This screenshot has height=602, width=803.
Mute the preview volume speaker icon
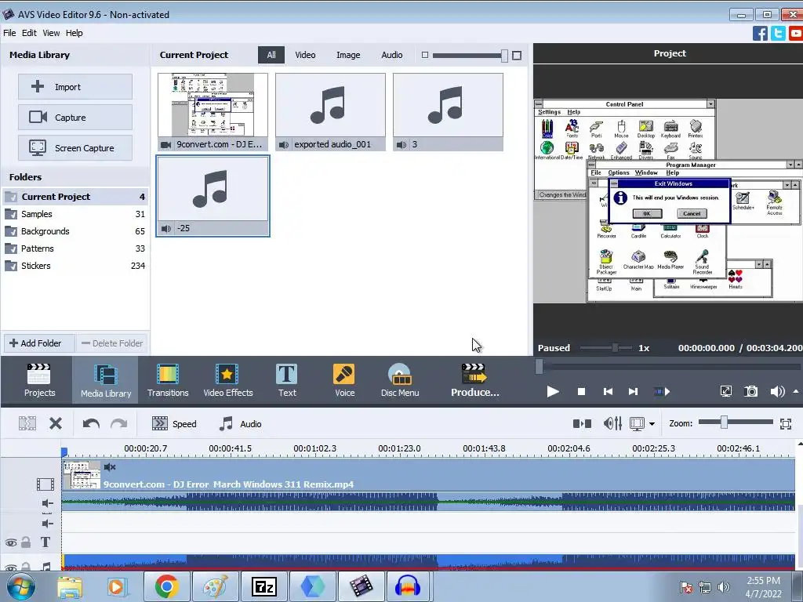(x=776, y=392)
